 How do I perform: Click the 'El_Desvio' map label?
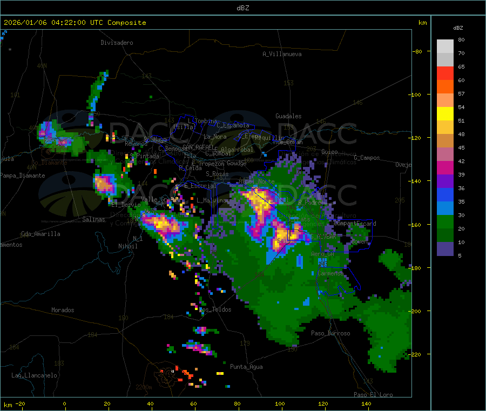pos(126,205)
